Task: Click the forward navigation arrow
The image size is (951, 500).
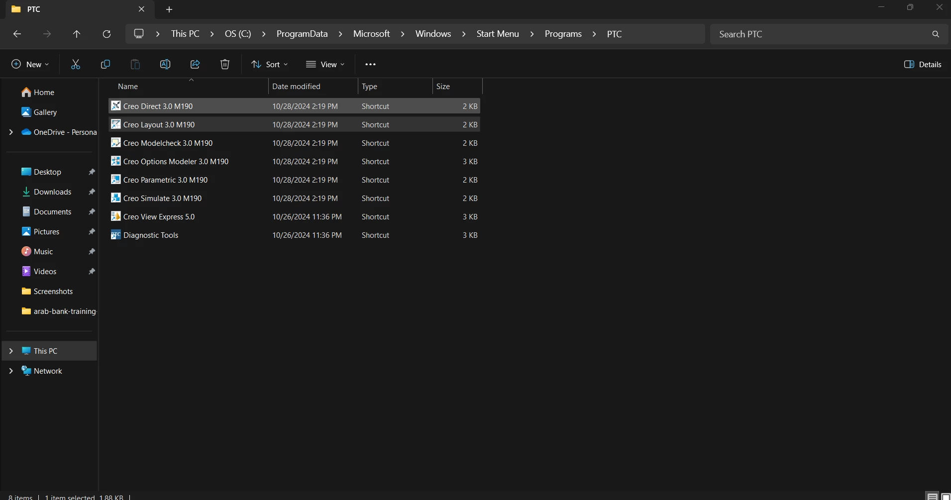Action: click(47, 34)
